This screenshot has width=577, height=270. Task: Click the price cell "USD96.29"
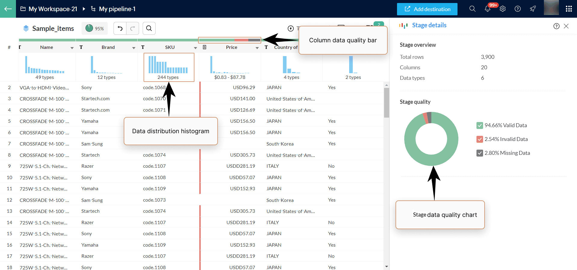[244, 88]
